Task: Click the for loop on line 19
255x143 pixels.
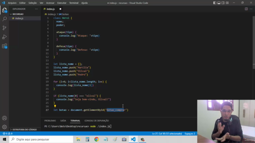Action: point(80,82)
